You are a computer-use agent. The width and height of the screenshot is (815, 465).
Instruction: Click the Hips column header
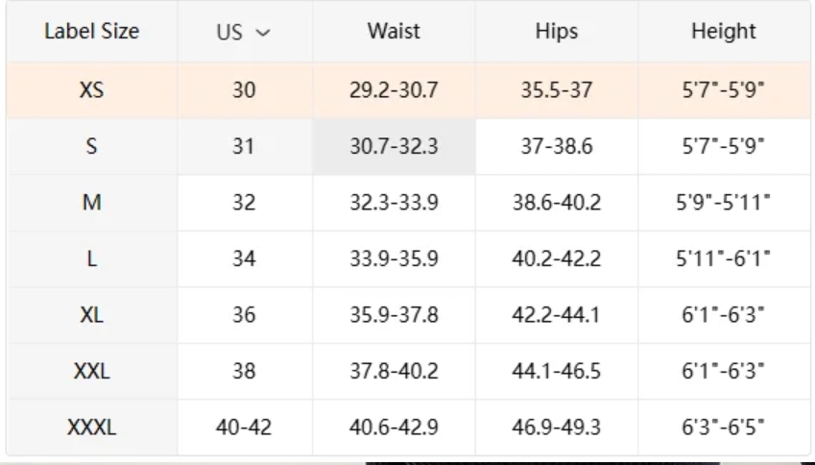pos(557,32)
